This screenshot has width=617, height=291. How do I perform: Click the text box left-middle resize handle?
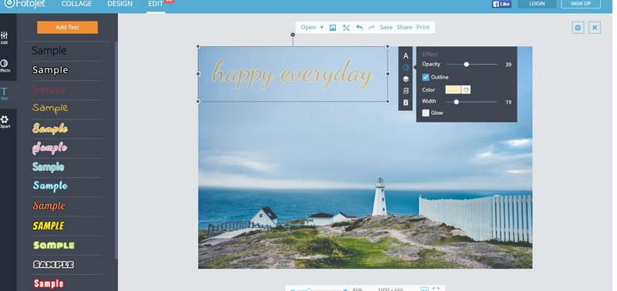point(198,74)
